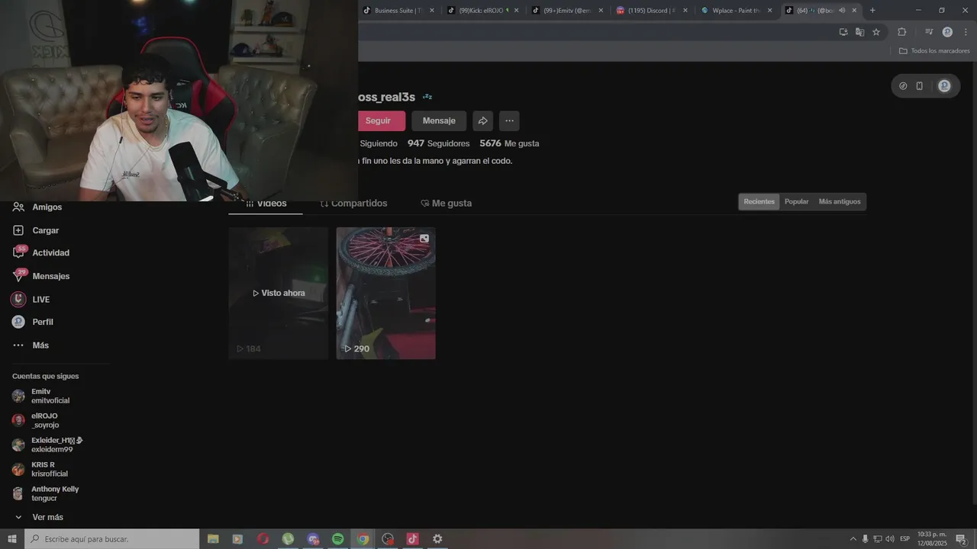Open File Explorer from the taskbar
977x549 pixels.
click(x=213, y=539)
